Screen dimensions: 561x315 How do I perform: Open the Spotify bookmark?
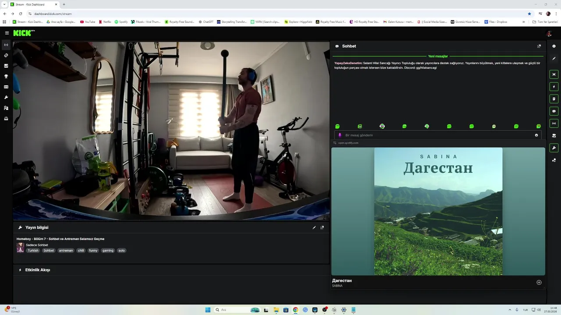pos(121,21)
